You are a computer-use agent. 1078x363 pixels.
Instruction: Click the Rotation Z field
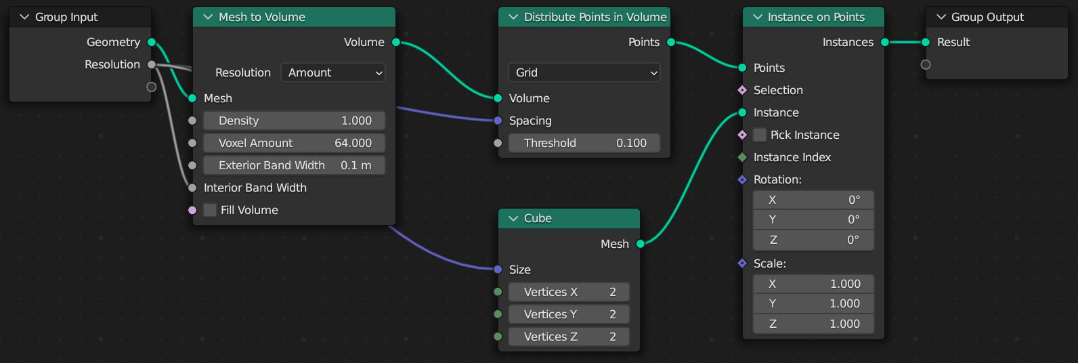(x=813, y=240)
